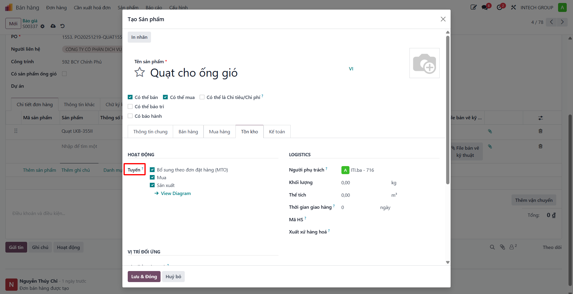Image resolution: width=573 pixels, height=294 pixels.
Task: Open the Người phụ trách ITI.ba - 716 dropdown
Action: [390, 170]
